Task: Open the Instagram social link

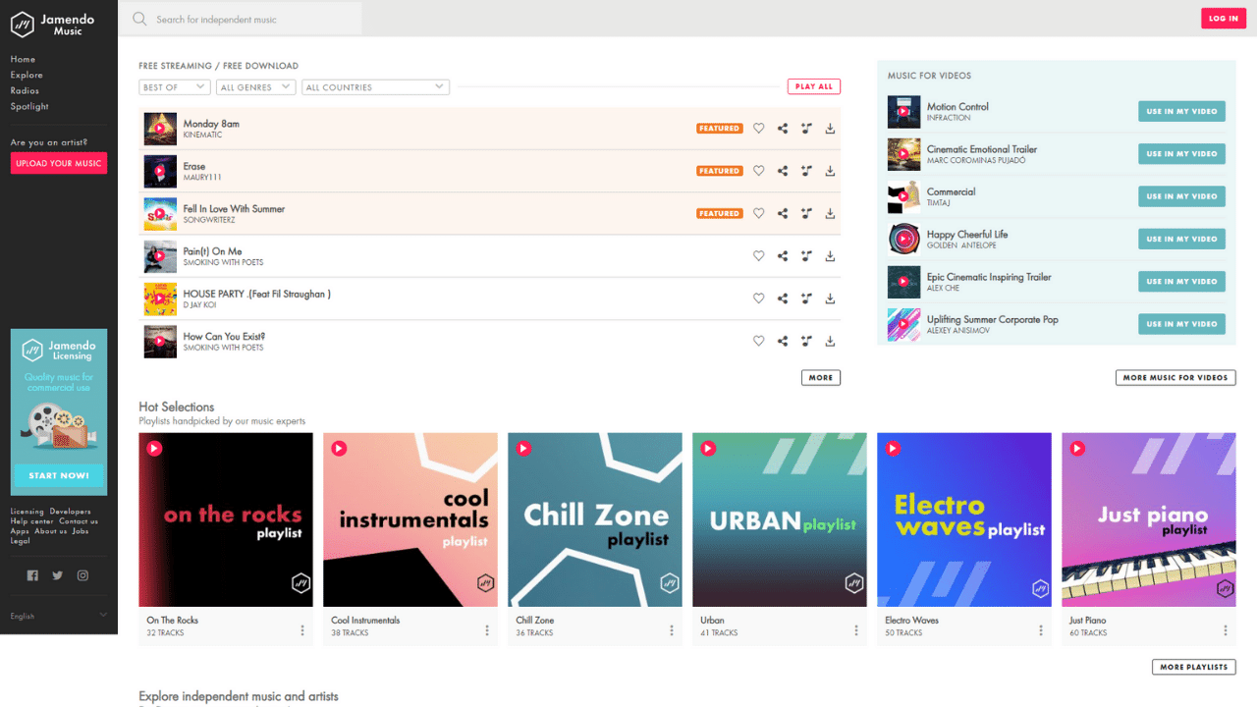Action: (x=82, y=575)
